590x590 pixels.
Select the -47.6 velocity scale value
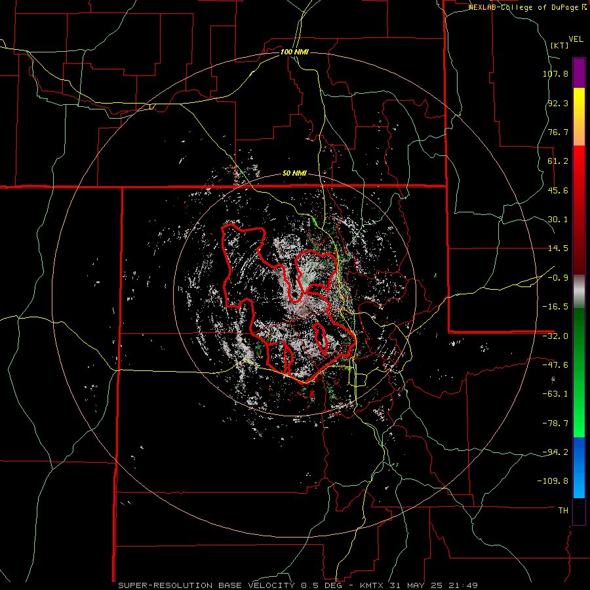point(555,365)
